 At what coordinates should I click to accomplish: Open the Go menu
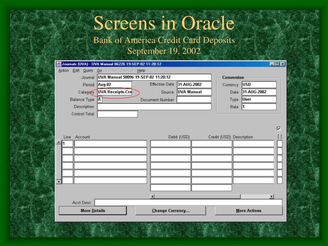click(99, 70)
